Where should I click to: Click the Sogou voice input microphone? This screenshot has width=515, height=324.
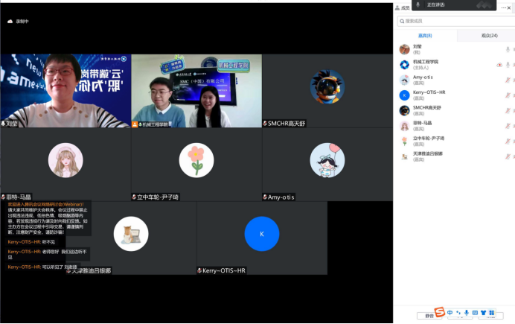pyautogui.click(x=467, y=313)
